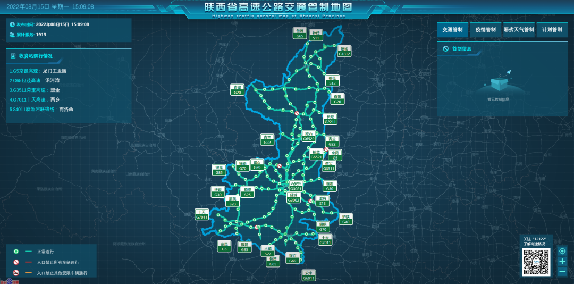Open the 疫情管制 tab
This screenshot has height=284, width=574.
point(485,30)
